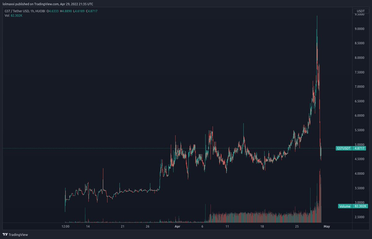Click the TradingView logo at bottom left
This screenshot has height=239, width=372.
point(15,234)
